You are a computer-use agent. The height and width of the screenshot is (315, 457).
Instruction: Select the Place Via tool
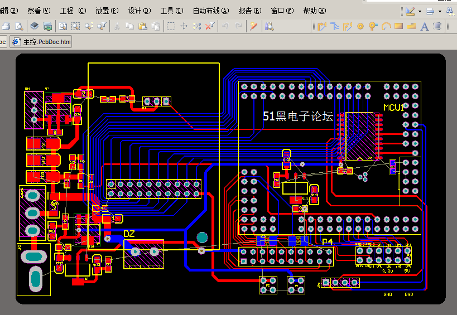point(373,27)
